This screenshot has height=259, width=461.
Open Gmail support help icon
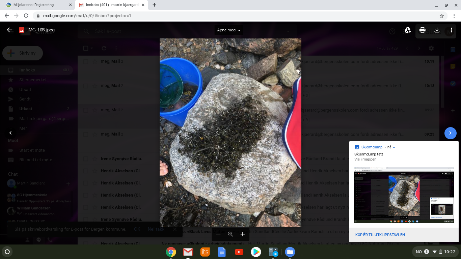point(392,31)
